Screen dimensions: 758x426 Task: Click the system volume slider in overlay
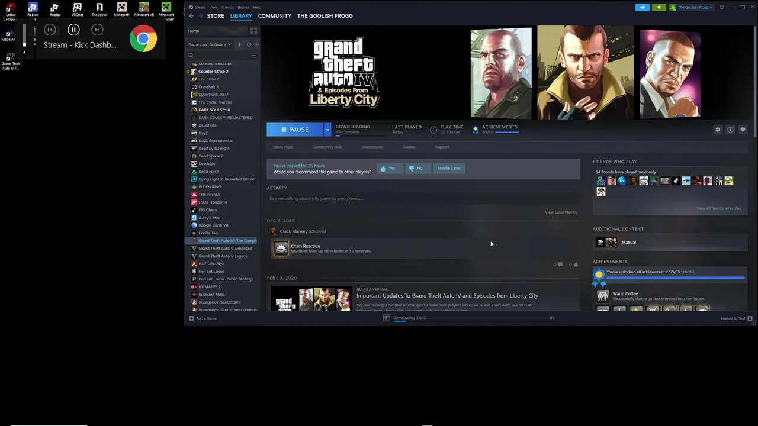click(24, 35)
